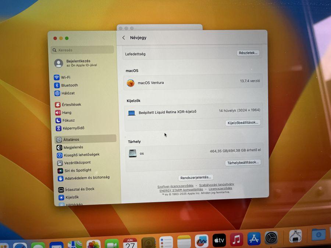
Task: Click the built-in display laptop icon
Action: 132,113
